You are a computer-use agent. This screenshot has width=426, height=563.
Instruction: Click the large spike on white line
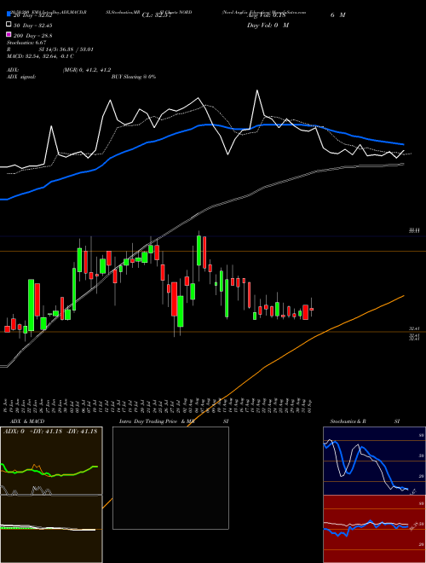pyautogui.click(x=257, y=90)
